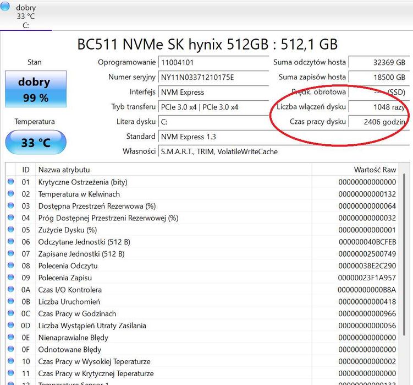Click the Nazwa atrybutu column header
The width and height of the screenshot is (413, 385).
pyautogui.click(x=174, y=170)
